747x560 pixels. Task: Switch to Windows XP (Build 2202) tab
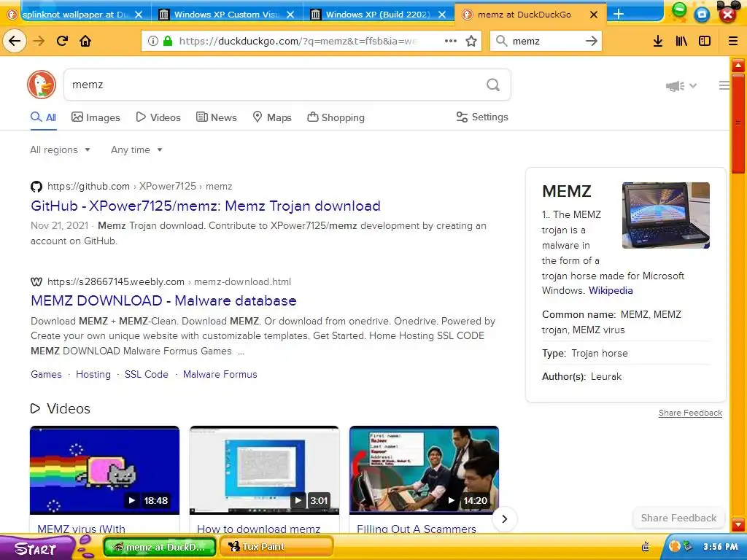click(379, 15)
